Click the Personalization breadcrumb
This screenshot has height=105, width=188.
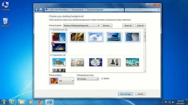point(78,10)
